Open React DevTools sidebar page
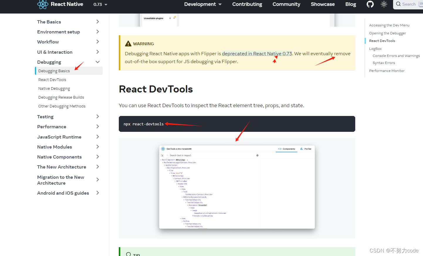 click(x=52, y=80)
